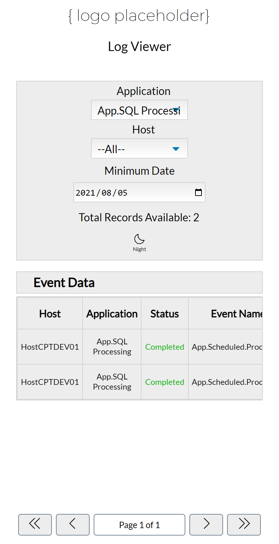Select HostCPTDEV01 in second row

click(x=50, y=382)
